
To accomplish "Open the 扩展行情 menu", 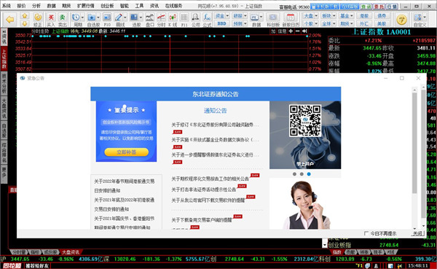I will 85,6.
